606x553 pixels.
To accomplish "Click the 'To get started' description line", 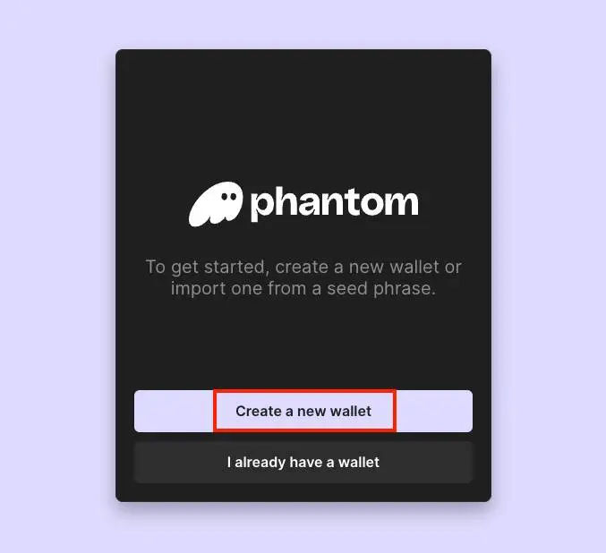I will coord(303,267).
